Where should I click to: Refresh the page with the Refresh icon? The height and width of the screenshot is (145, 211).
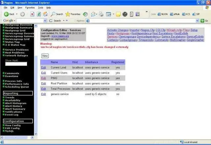click(x=39, y=14)
